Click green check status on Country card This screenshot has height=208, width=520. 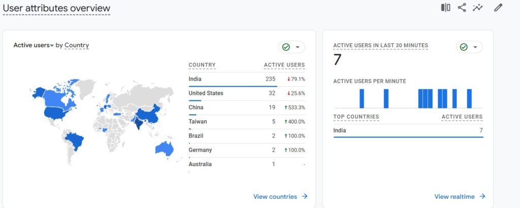(286, 47)
